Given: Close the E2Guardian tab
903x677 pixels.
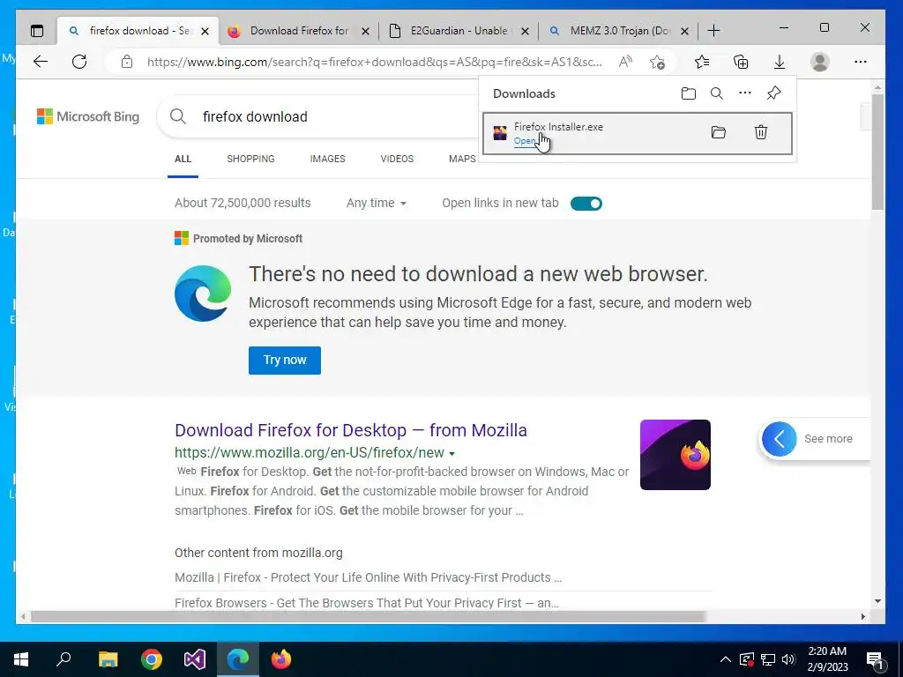Looking at the screenshot, I should pyautogui.click(x=525, y=31).
